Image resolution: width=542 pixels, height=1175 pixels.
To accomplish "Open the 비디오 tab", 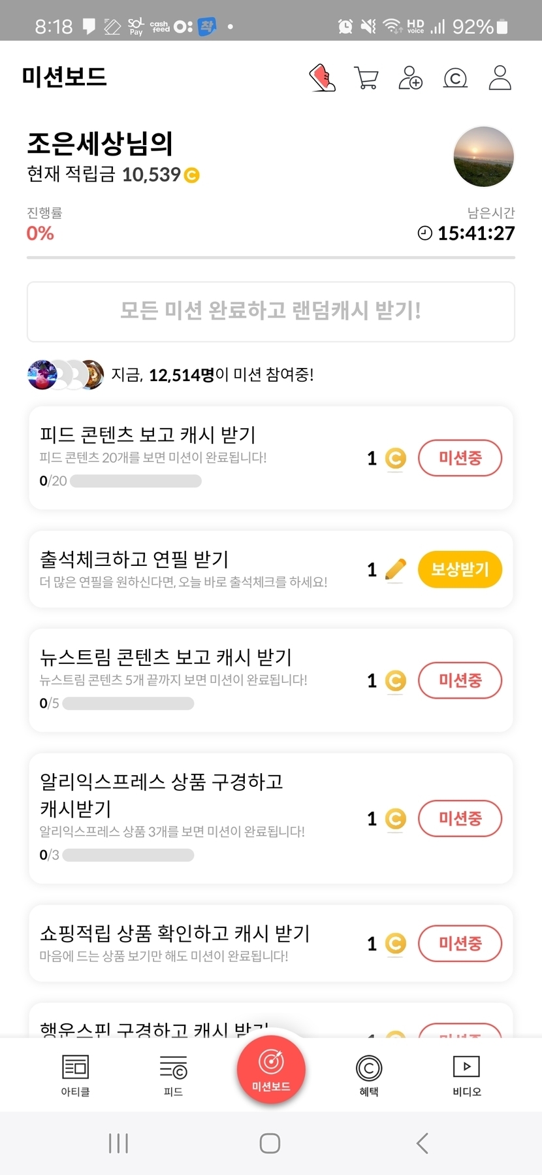I will tap(466, 1075).
